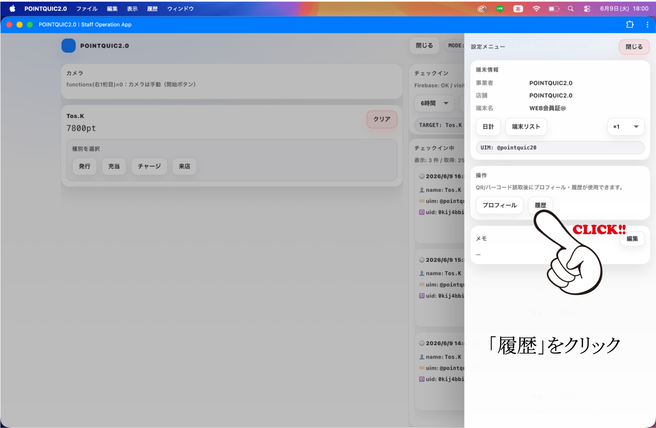Click the uim tag icon in the 14: entry
Screen dimensions: 656x428
[422, 368]
